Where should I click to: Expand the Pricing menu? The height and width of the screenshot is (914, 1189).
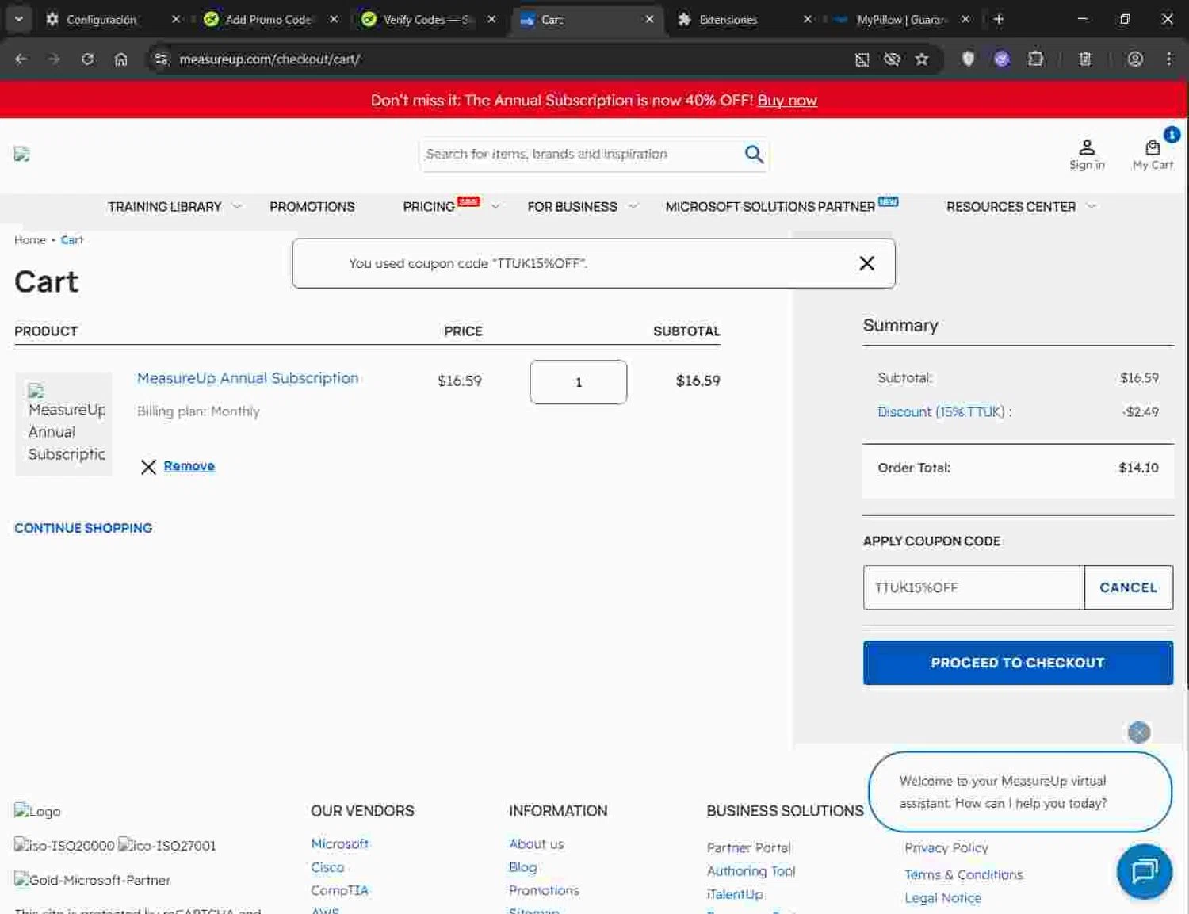(x=451, y=206)
